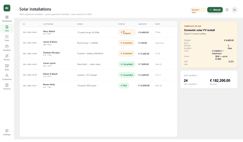Open job SOL-2026-0138
243x142 pixels.
coord(30,75)
